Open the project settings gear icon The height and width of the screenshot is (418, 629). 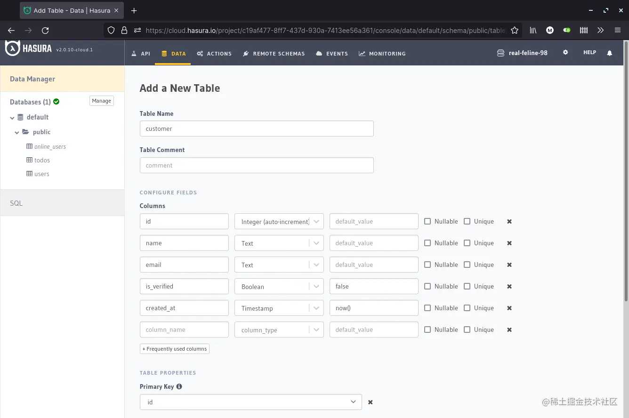565,52
